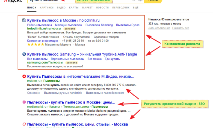Open the Вертикальные пылесосы sitelink
The height and width of the screenshot is (128, 213).
[67, 59]
